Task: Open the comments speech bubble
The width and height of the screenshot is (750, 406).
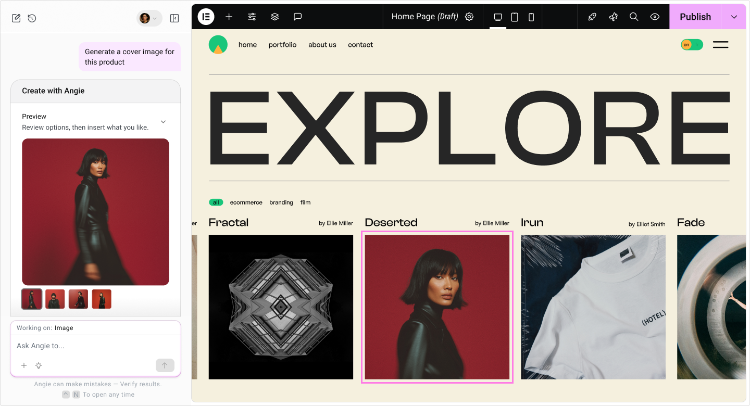Action: 297,16
